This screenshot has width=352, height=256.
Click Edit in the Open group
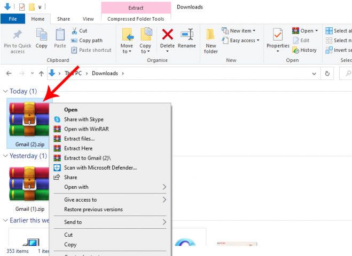click(x=301, y=41)
